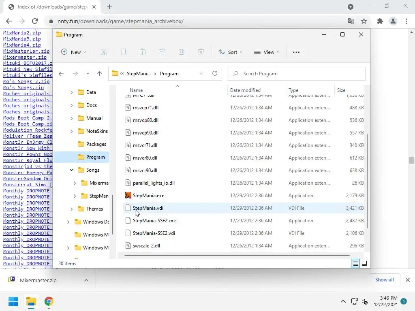415x311 pixels.
Task: Click the Rename icon in Explorer toolbar
Action: [162, 52]
